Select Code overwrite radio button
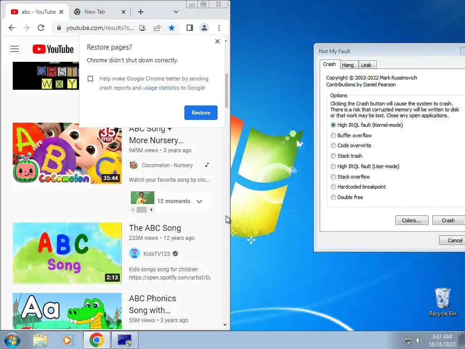 [333, 145]
